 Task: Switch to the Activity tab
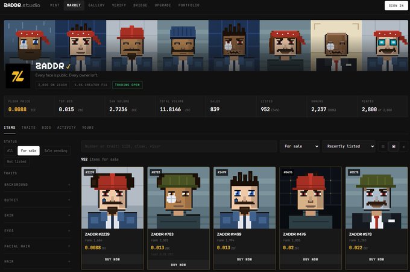(66, 128)
